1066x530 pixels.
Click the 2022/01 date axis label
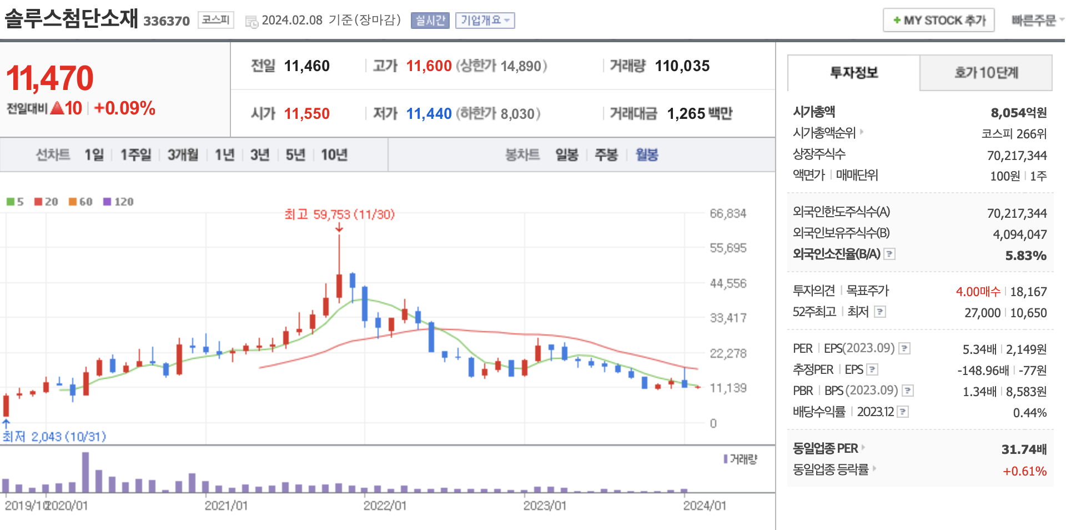click(x=385, y=506)
